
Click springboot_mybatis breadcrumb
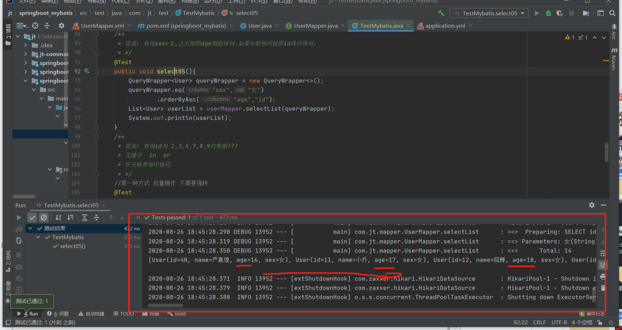click(46, 13)
